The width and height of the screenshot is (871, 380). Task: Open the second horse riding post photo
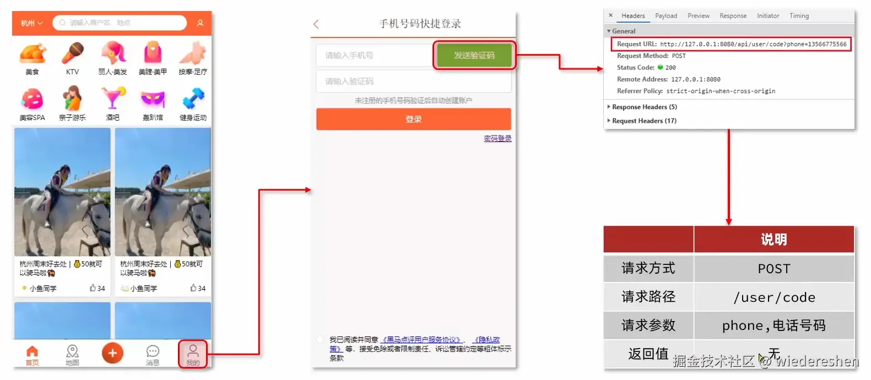(x=163, y=192)
